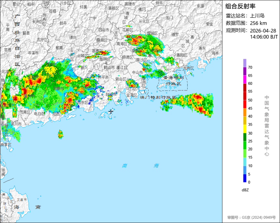Click the 藤县 map label
280x223 pixels.
tap(26, 33)
